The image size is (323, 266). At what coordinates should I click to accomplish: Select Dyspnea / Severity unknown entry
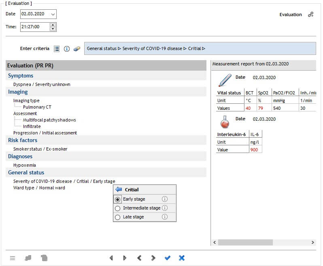click(x=42, y=84)
